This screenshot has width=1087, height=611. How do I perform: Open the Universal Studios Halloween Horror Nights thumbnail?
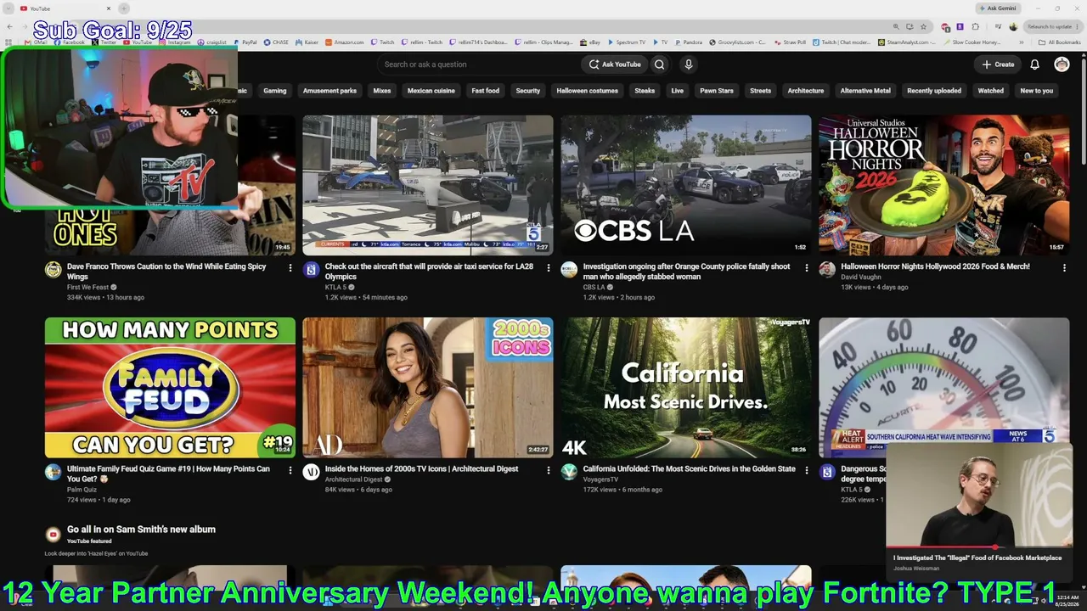(x=943, y=185)
